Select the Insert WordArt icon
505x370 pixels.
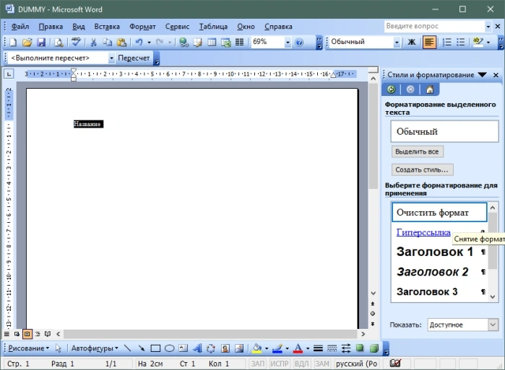197,348
